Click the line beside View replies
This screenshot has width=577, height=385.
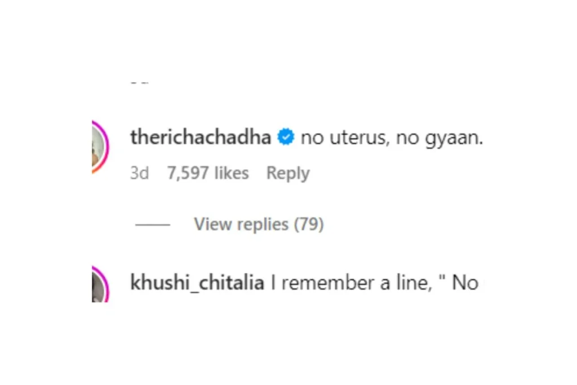coord(153,224)
